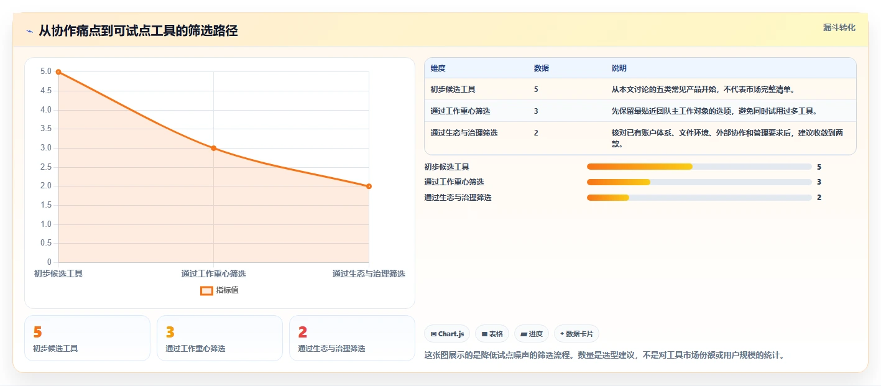
Task: Click the chart data point at value 5.0
Action: pyautogui.click(x=58, y=72)
